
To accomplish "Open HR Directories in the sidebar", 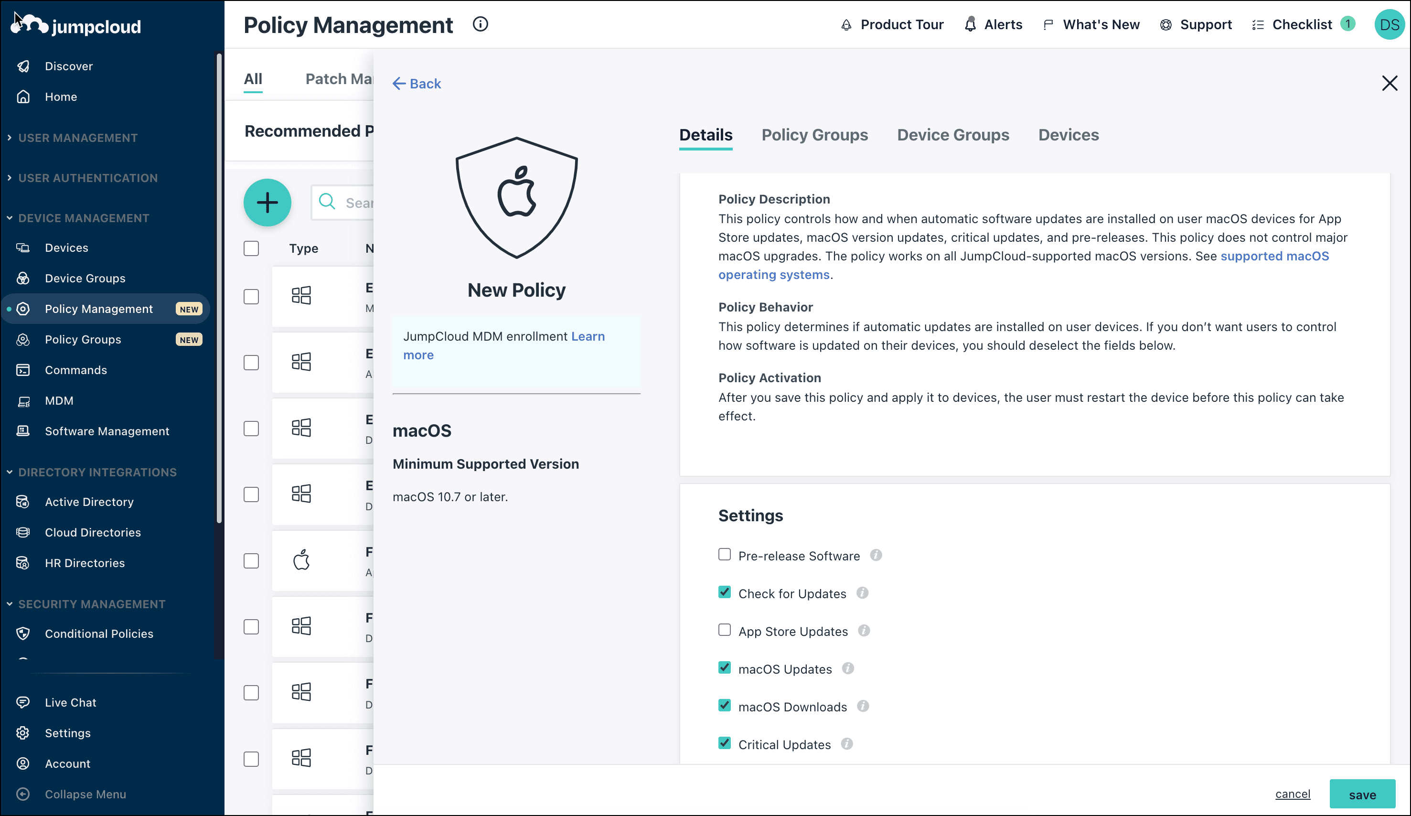I will click(x=85, y=563).
